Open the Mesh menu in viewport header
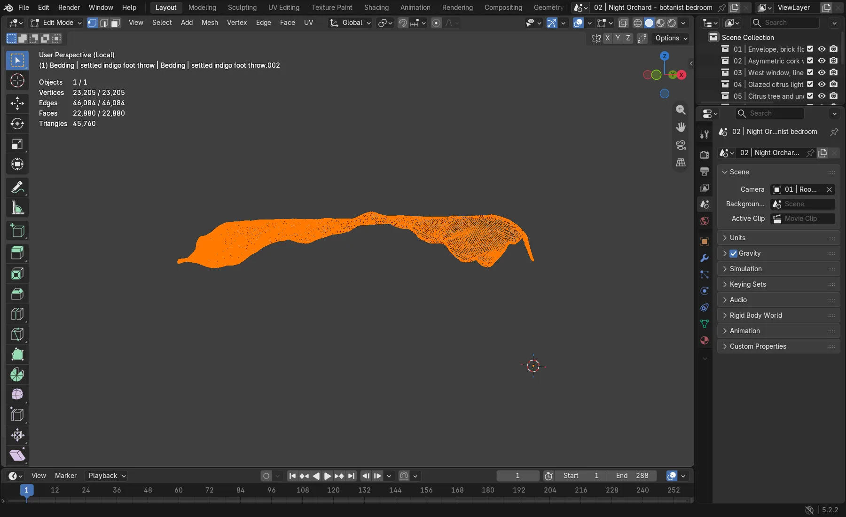The image size is (846, 517). [210, 23]
